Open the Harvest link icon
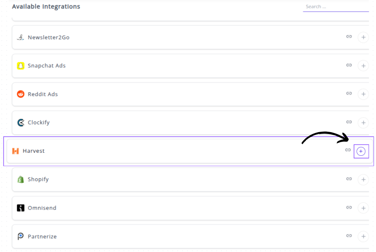The height and width of the screenshot is (252, 376). pos(348,150)
